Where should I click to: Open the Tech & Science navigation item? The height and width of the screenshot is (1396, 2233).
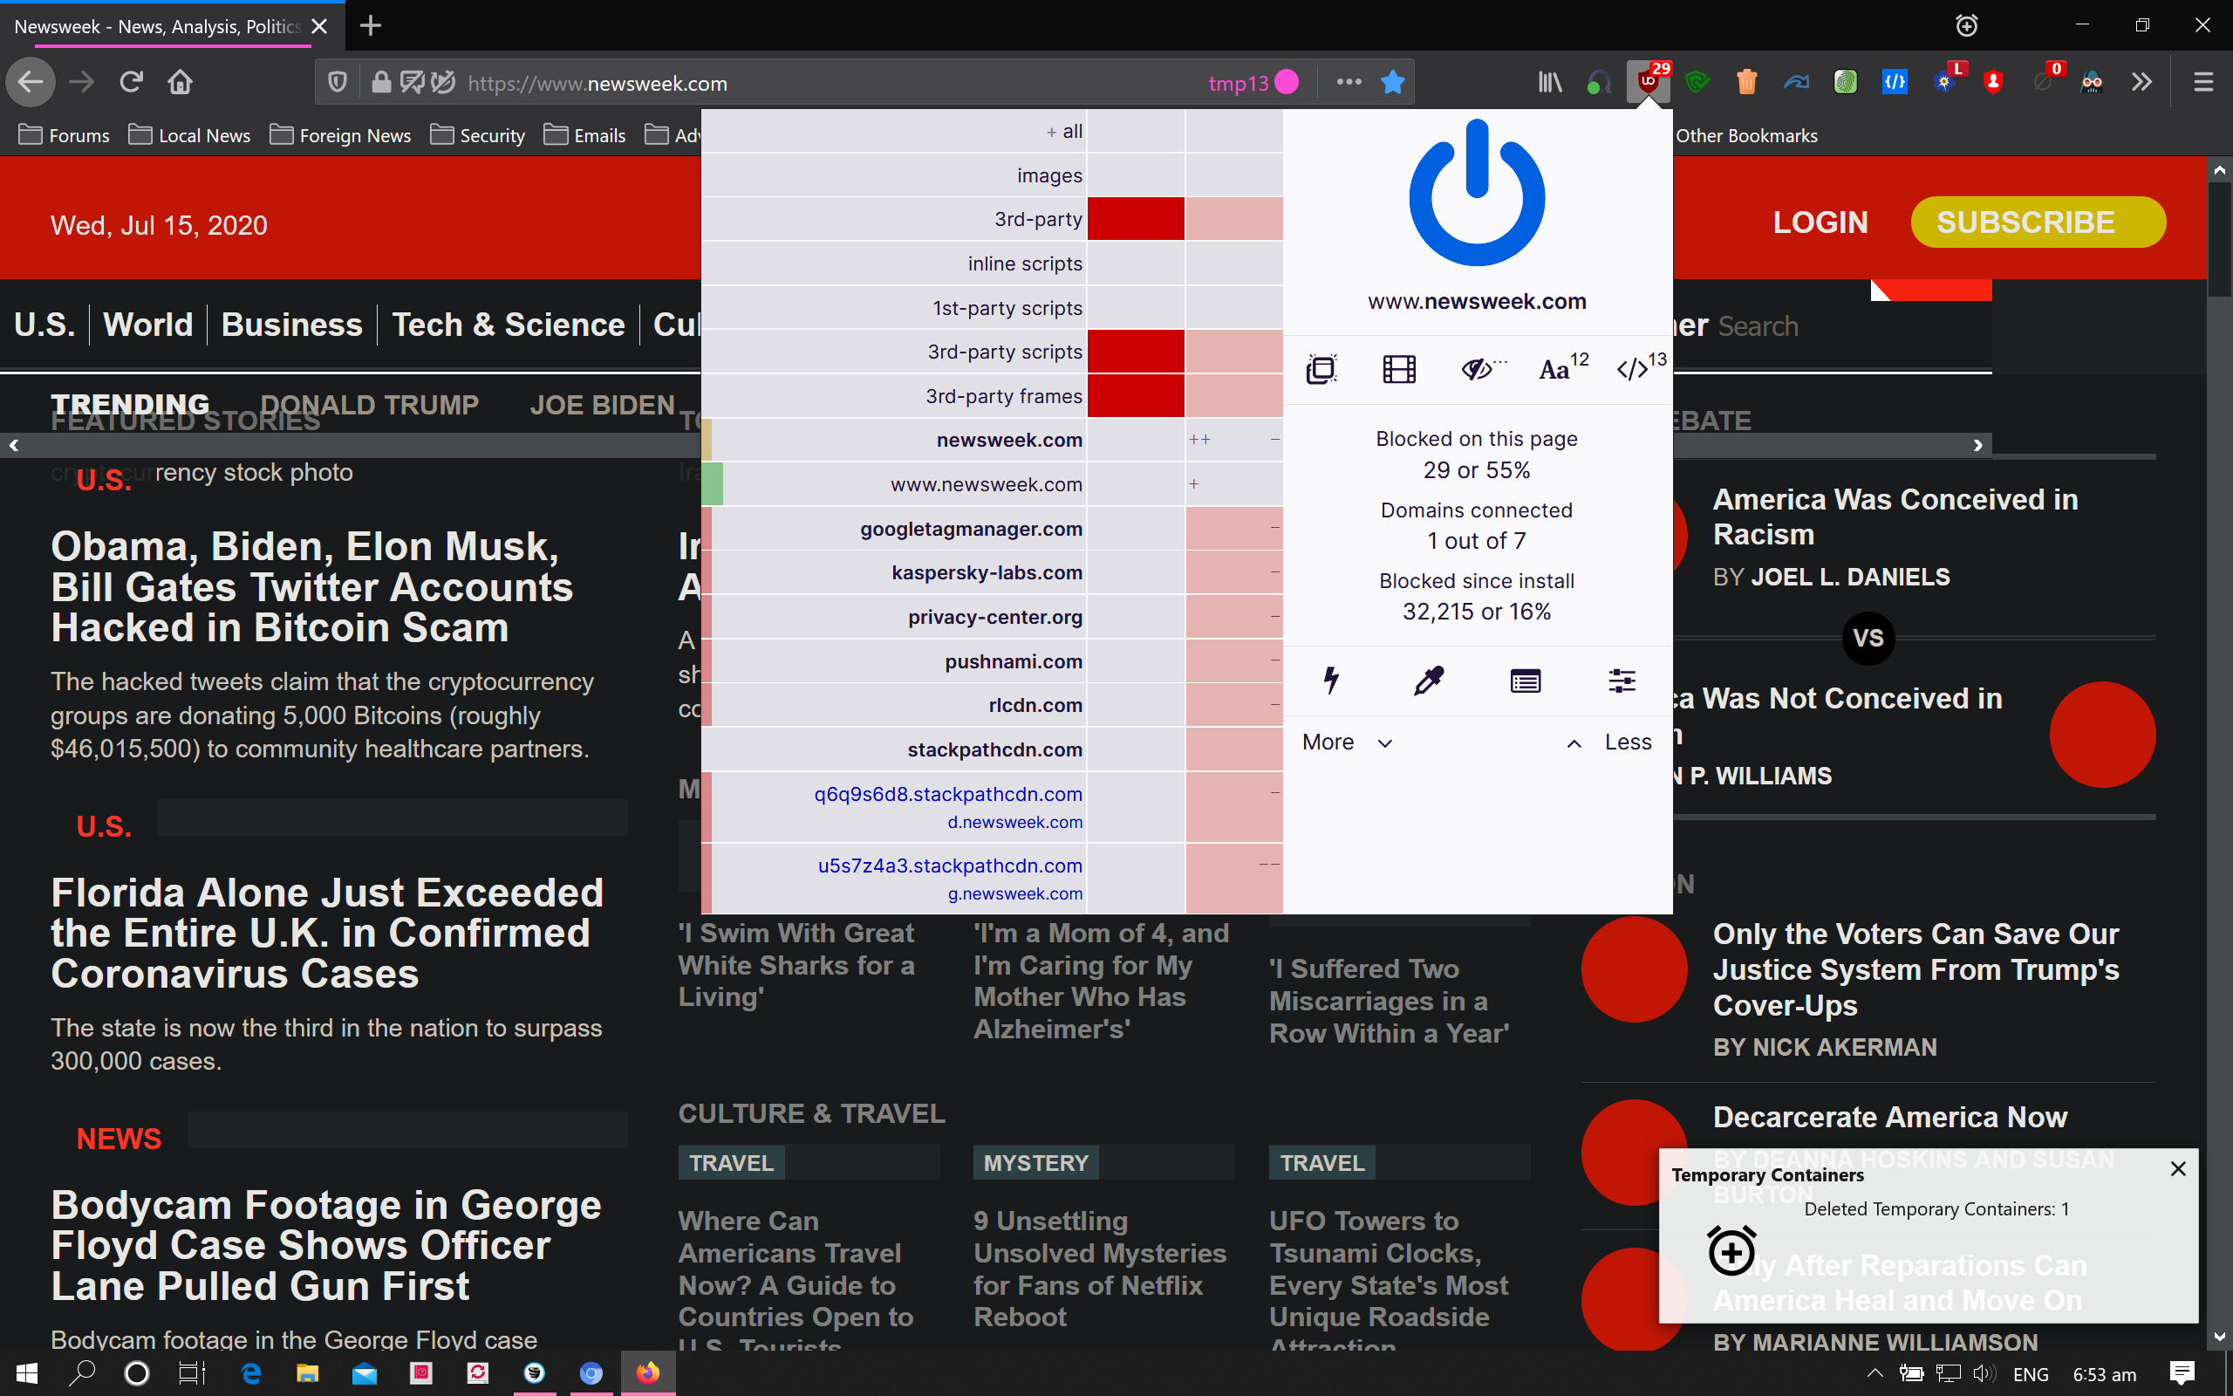point(509,325)
